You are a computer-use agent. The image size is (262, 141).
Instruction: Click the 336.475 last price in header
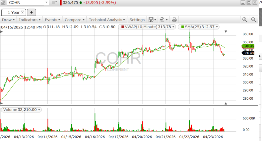[70, 3]
